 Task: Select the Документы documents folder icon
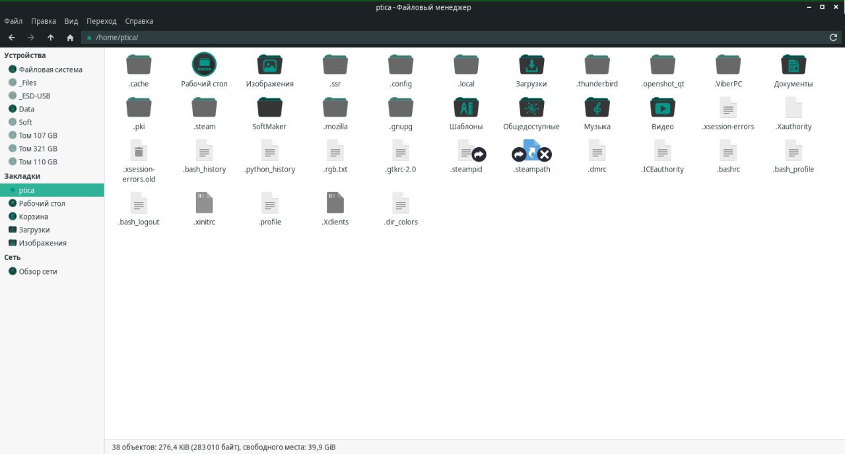coord(794,65)
